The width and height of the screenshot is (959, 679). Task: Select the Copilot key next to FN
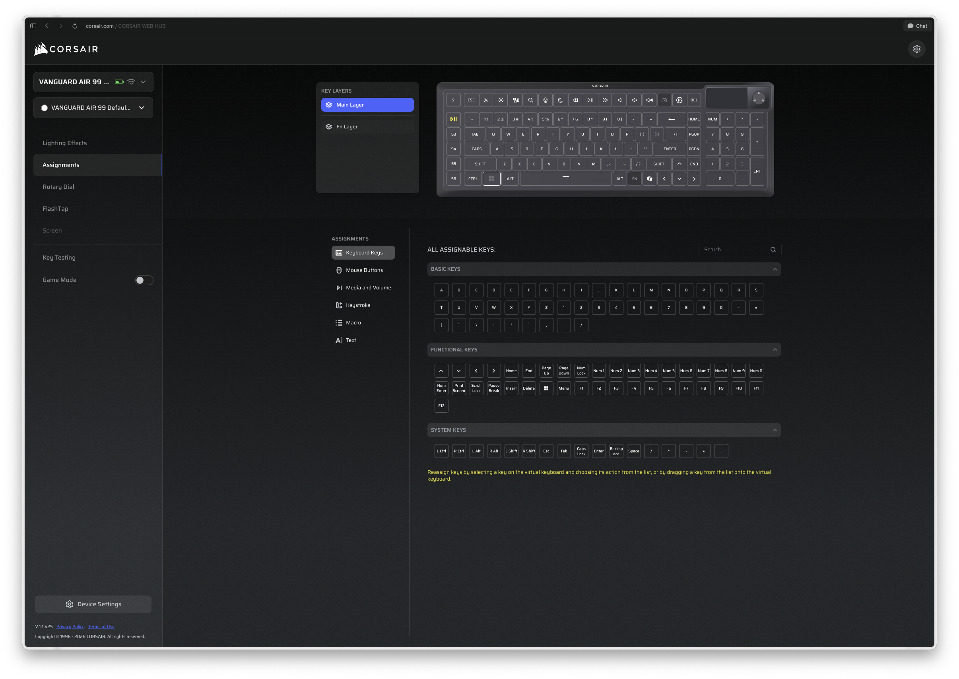click(650, 179)
